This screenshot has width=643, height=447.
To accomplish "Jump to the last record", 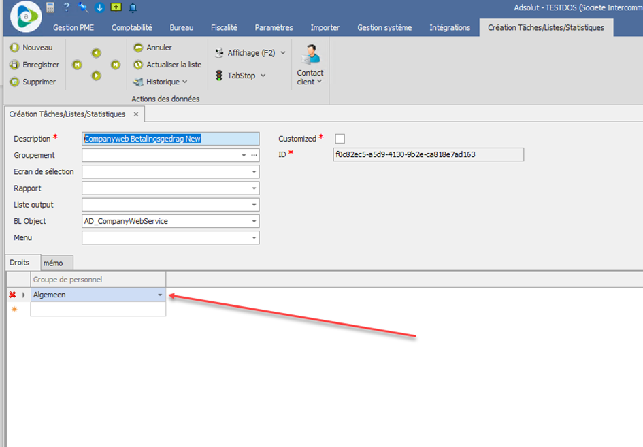I will pos(116,65).
